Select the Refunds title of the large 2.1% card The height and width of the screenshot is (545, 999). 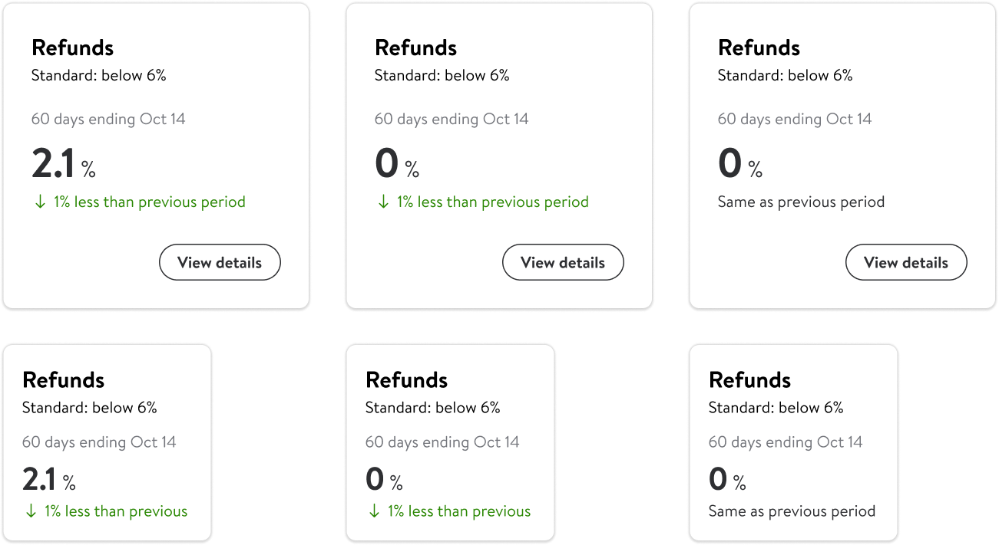tap(72, 48)
